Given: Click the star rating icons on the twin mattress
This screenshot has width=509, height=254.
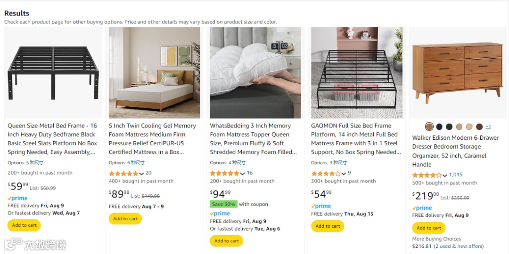Looking at the screenshot, I should click(123, 173).
